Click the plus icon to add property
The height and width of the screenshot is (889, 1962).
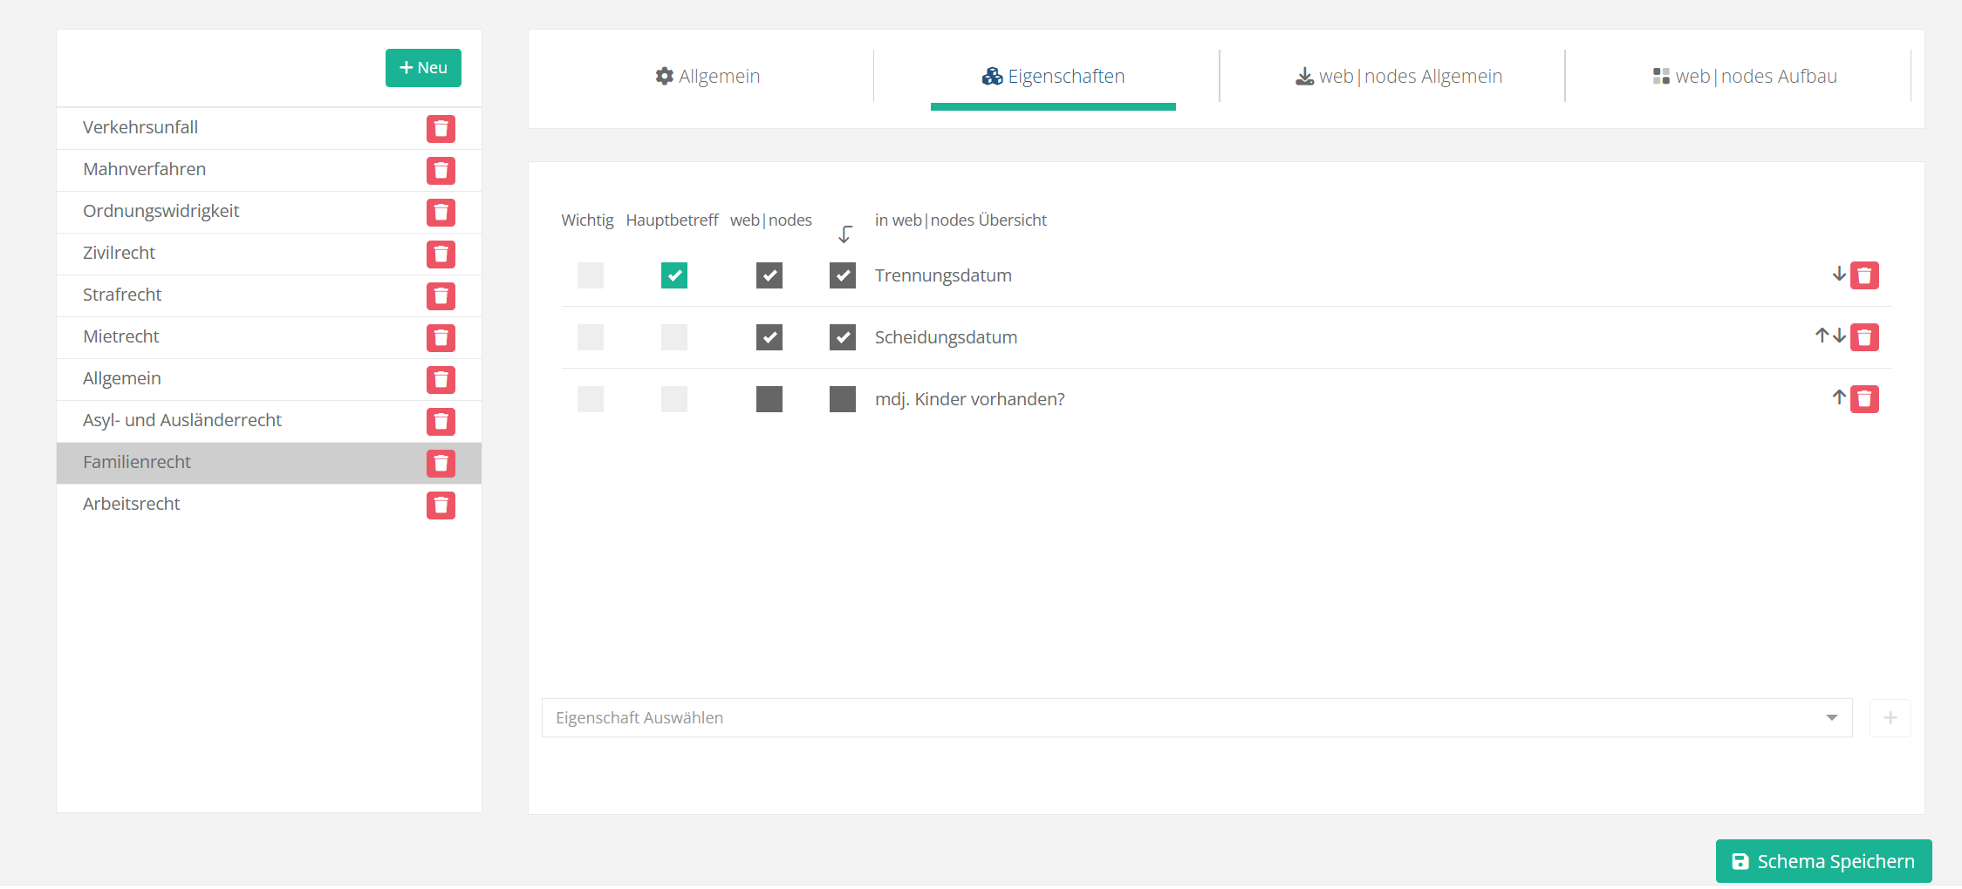coord(1890,718)
